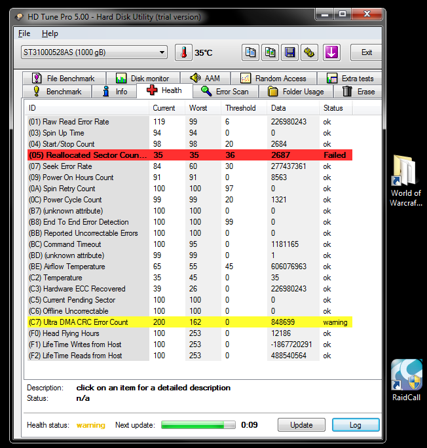Open the World of Warcraft desktop shortcut
The image size is (427, 448).
click(406, 180)
